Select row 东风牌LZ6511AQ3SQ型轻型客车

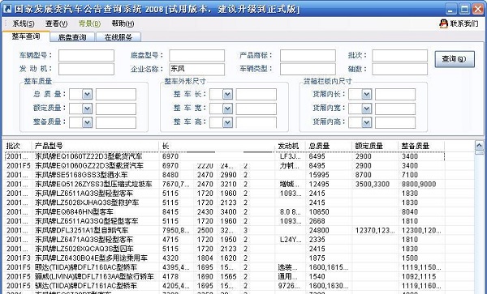point(225,221)
